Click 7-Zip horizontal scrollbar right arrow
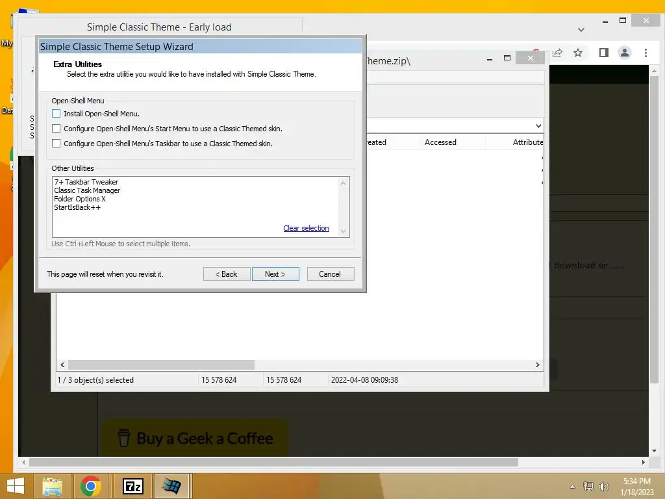This screenshot has width=665, height=499. click(537, 365)
